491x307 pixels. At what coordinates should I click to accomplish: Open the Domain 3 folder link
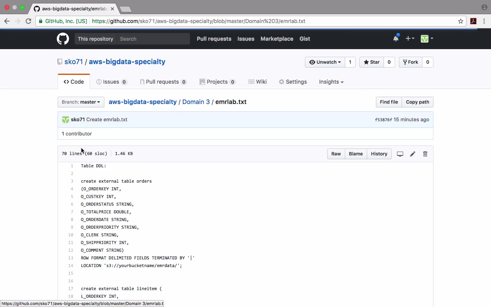click(x=196, y=102)
